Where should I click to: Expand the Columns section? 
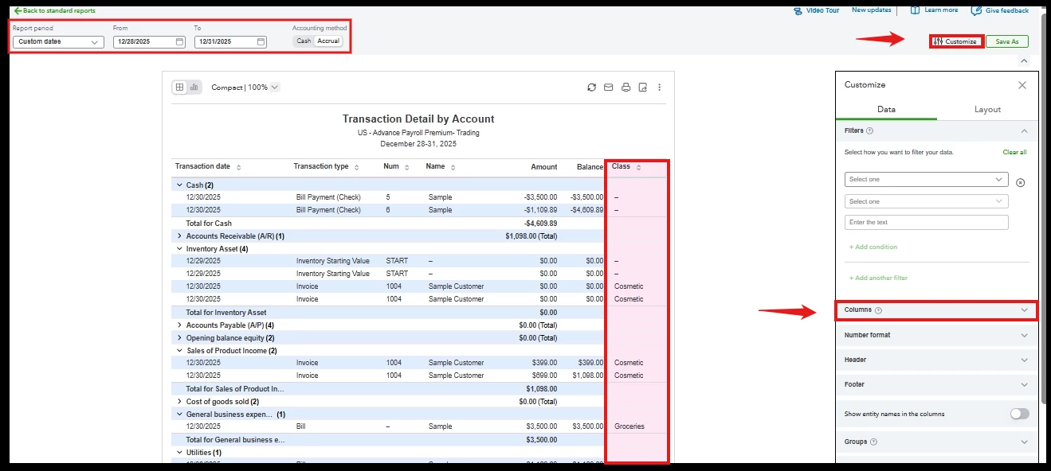tap(936, 310)
